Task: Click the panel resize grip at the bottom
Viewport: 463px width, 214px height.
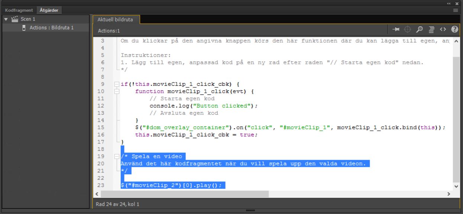Action: [x=251, y=211]
